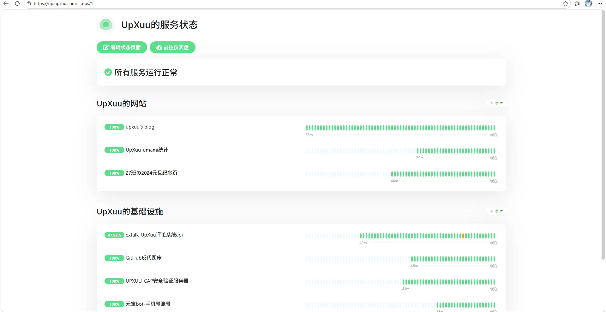606x312 pixels.
Task: Open the browser profile avatar
Action: click(x=588, y=3)
